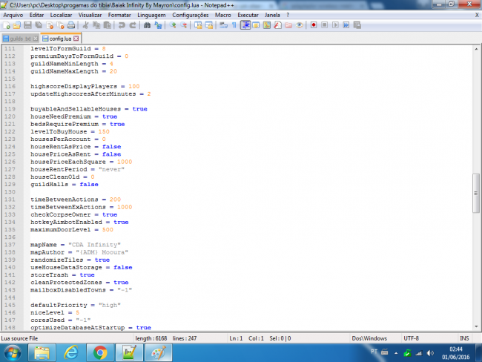
Task: Switch to the guilds.txt tab
Action: click(x=20, y=39)
